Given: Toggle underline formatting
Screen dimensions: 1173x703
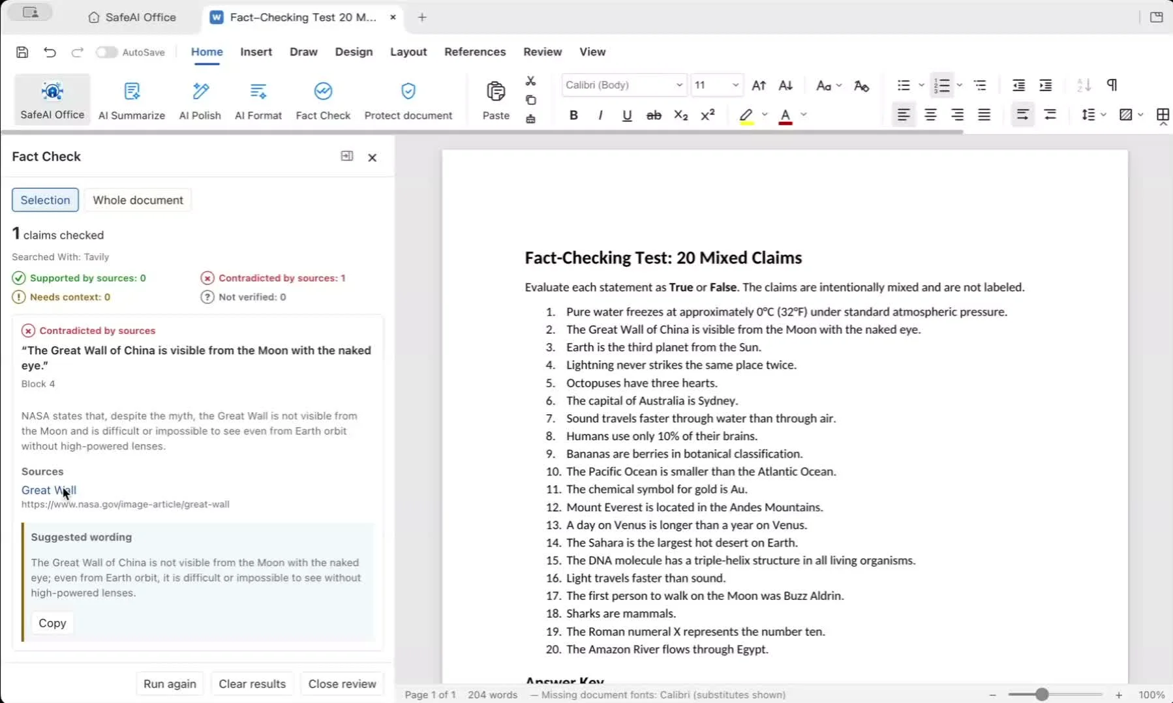Looking at the screenshot, I should click(x=627, y=115).
